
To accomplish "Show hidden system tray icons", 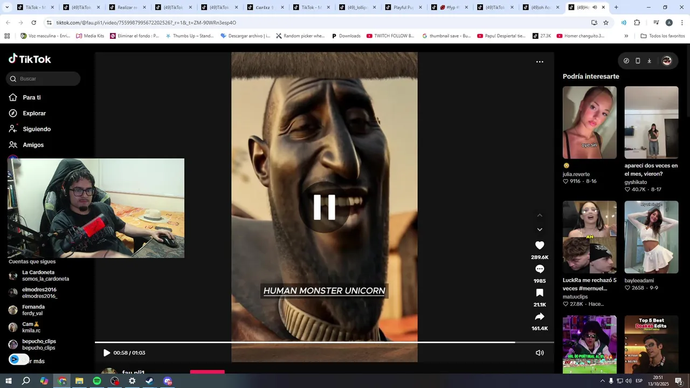I will (603, 381).
